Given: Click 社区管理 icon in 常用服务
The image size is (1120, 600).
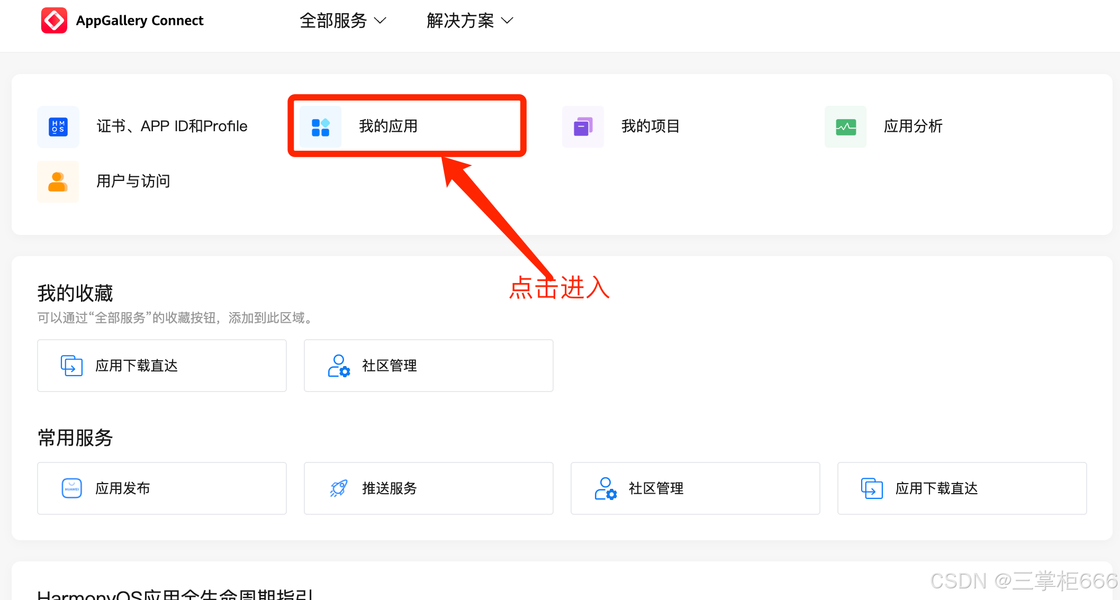Looking at the screenshot, I should tap(606, 488).
